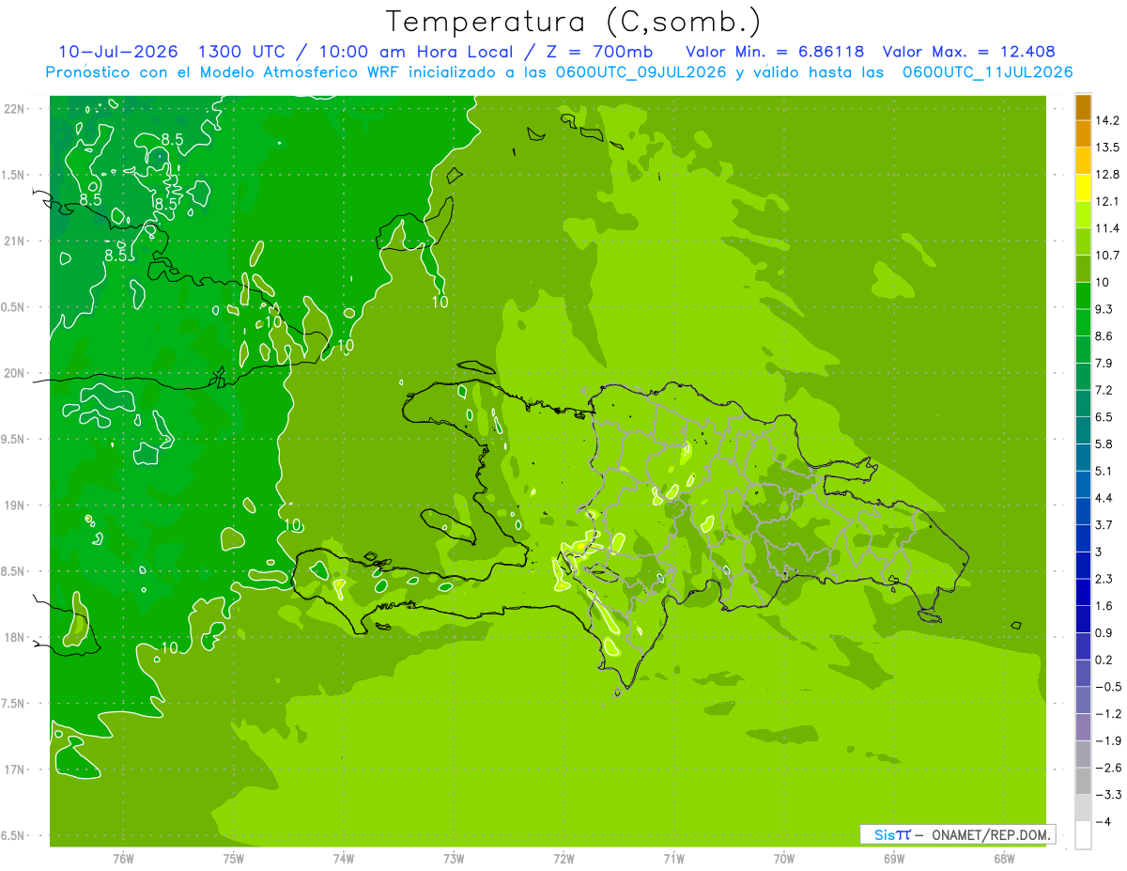The height and width of the screenshot is (871, 1127).
Task: Click the "68W" longitude label
Action: (x=1003, y=859)
